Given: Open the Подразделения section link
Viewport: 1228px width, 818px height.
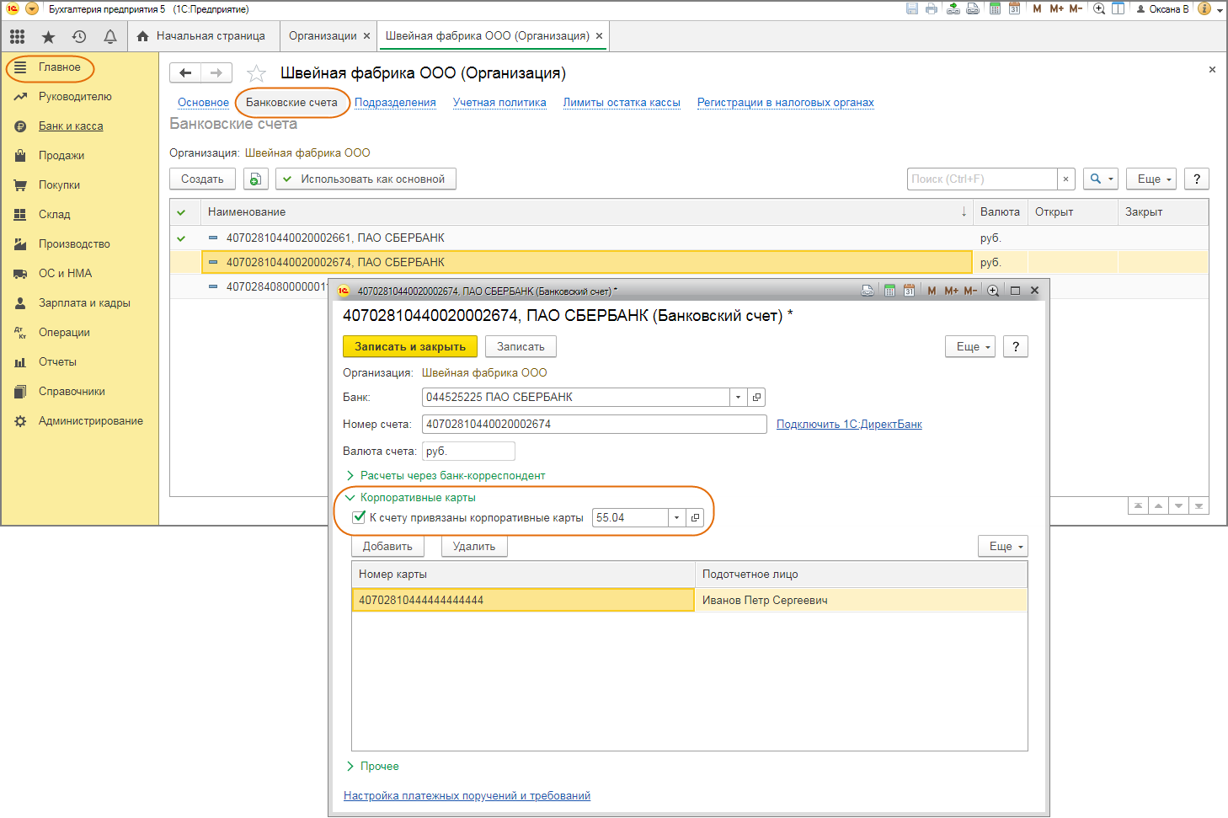Looking at the screenshot, I should coord(395,103).
